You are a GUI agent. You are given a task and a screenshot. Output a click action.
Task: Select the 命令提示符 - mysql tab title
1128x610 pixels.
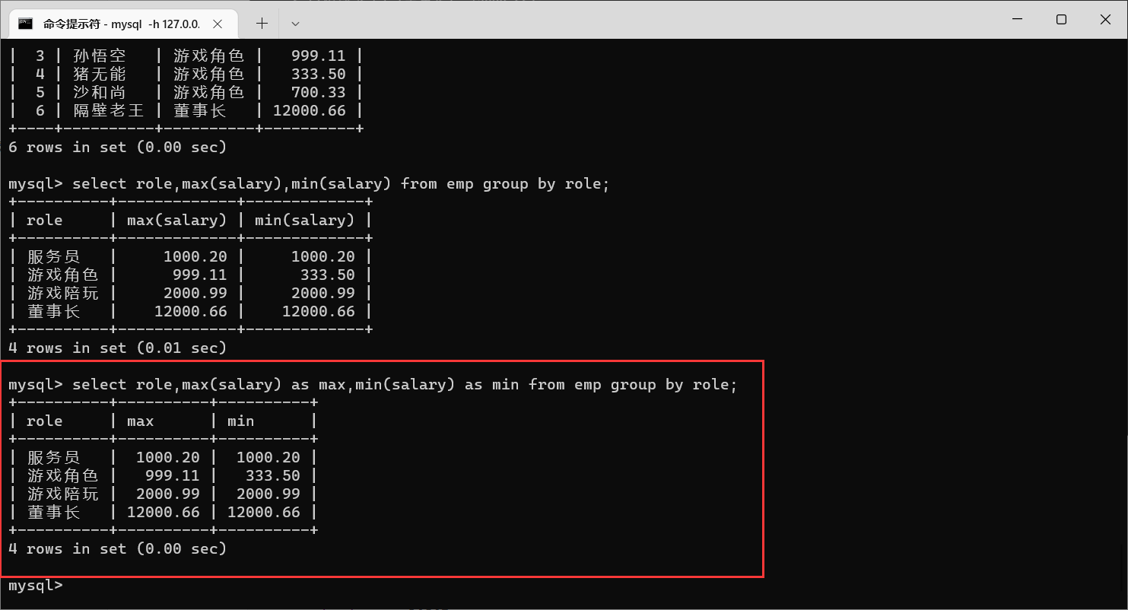(122, 24)
